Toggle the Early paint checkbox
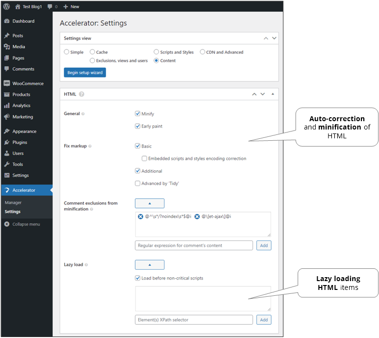Image resolution: width=379 pixels, height=338 pixels. (x=138, y=126)
